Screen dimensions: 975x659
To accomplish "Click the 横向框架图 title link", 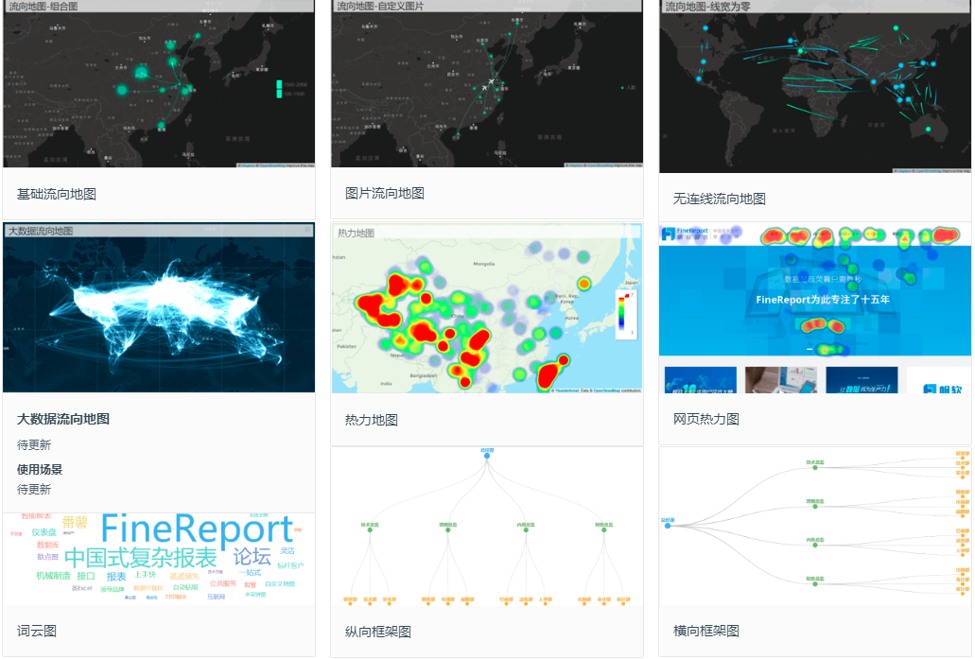I will point(706,631).
